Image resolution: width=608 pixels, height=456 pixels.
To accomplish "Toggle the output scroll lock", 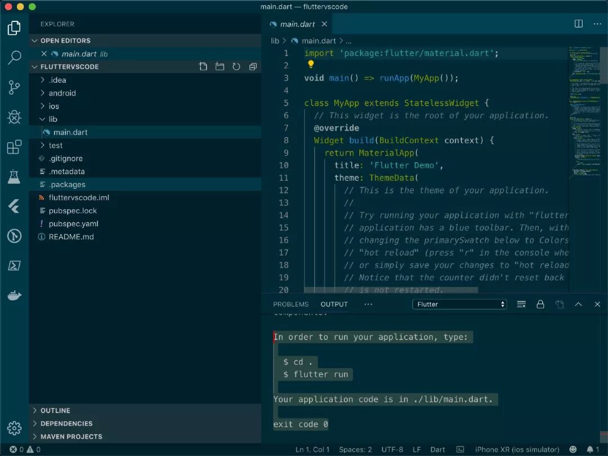I will 540,305.
